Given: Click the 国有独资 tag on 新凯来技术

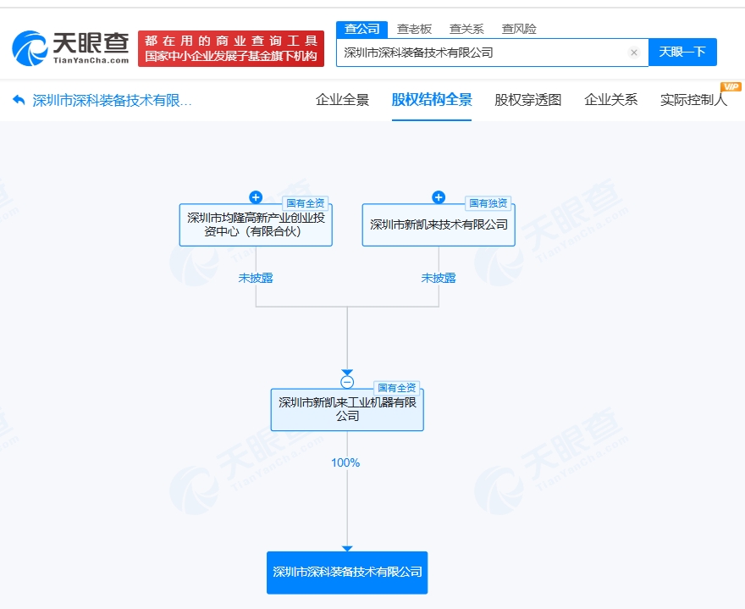Looking at the screenshot, I should (x=488, y=203).
